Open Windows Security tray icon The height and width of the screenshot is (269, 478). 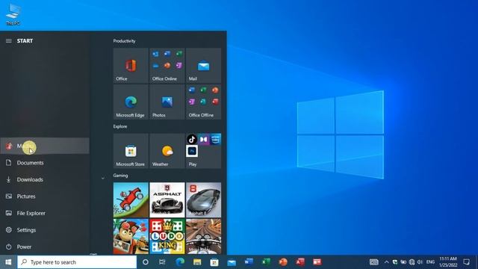(x=395, y=262)
